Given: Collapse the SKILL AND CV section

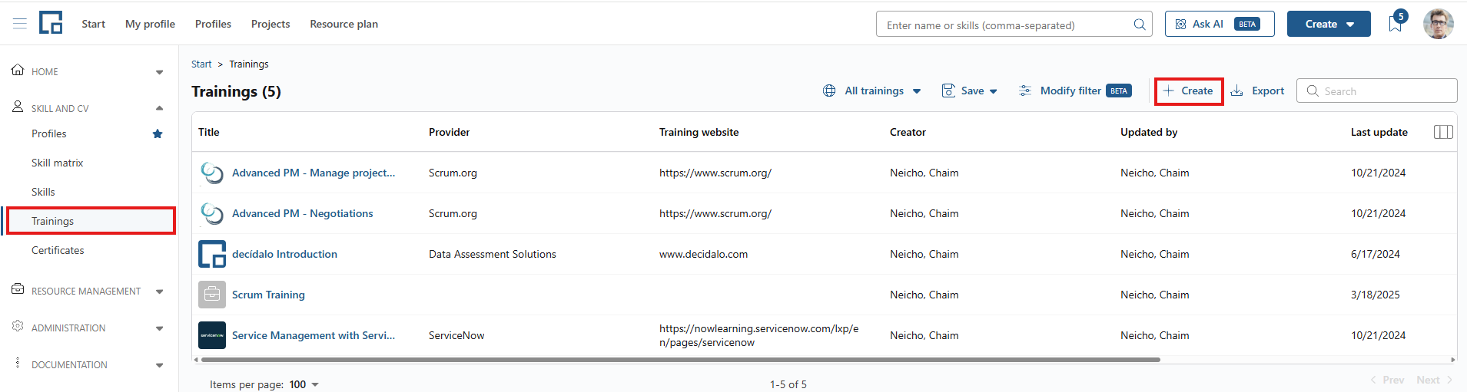Looking at the screenshot, I should (159, 108).
